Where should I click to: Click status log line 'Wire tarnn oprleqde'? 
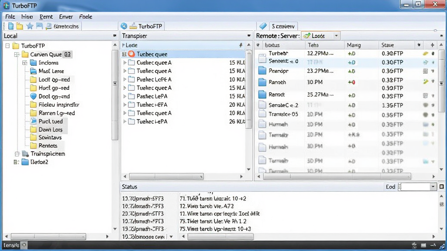pyautogui.click(x=220, y=214)
